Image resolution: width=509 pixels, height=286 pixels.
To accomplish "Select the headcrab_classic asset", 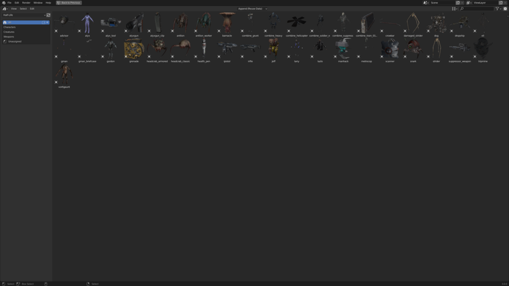I will click(x=180, y=50).
